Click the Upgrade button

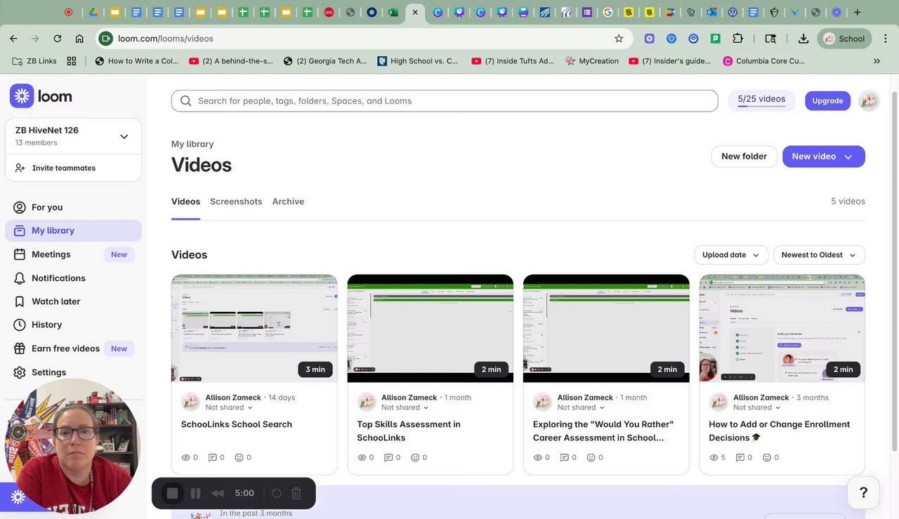827,100
